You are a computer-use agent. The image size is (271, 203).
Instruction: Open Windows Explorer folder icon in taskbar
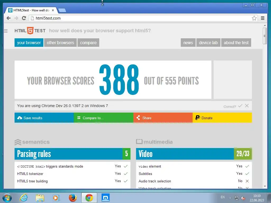coord(40,198)
